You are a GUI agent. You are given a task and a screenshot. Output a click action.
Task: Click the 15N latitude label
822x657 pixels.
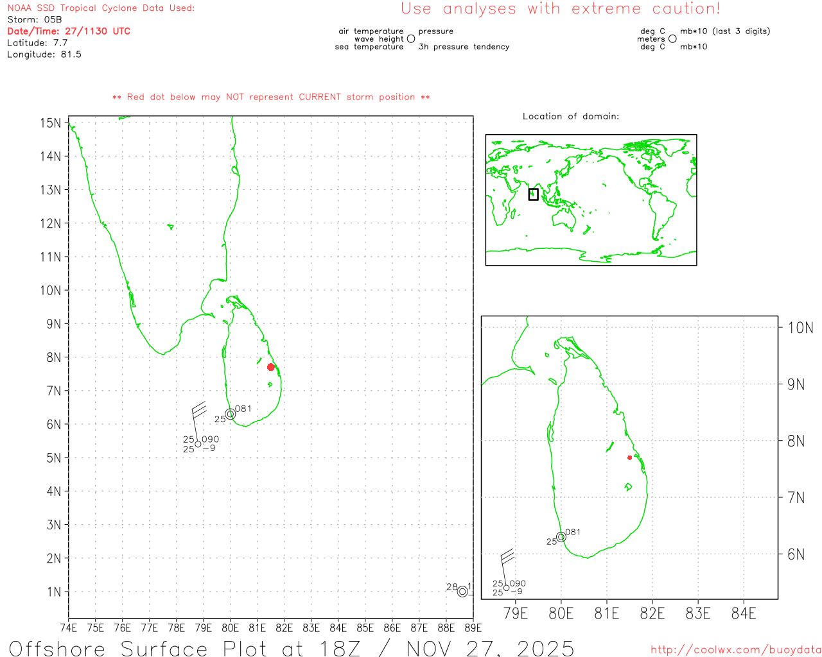click(x=51, y=123)
